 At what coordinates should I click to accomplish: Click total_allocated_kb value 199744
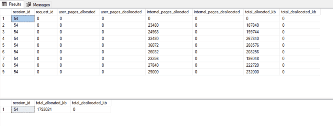tap(262, 32)
